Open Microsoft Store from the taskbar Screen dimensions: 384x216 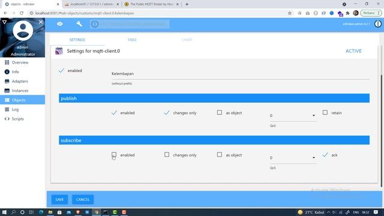coord(59,212)
